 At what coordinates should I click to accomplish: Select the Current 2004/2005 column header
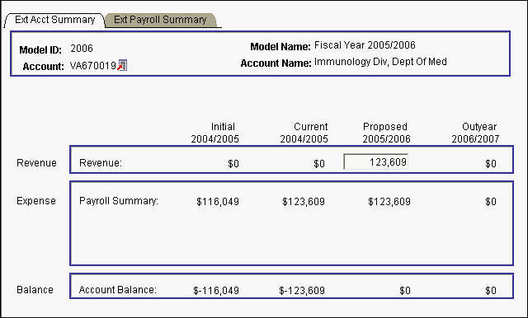click(x=304, y=133)
